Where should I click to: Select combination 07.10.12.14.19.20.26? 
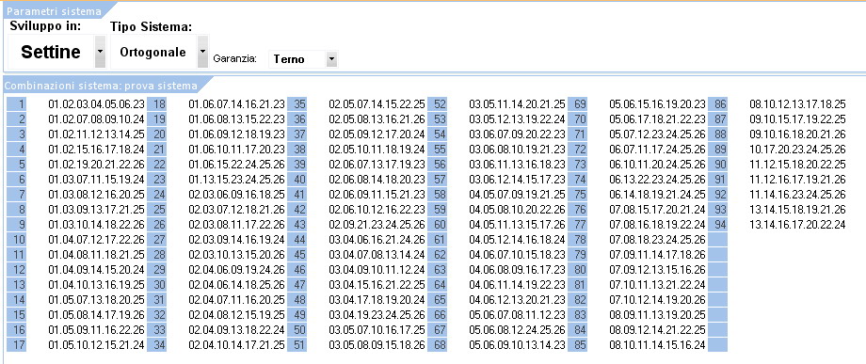[x=658, y=300]
